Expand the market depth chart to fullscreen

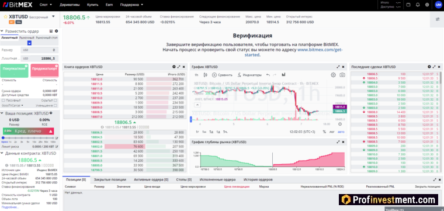coord(338,142)
